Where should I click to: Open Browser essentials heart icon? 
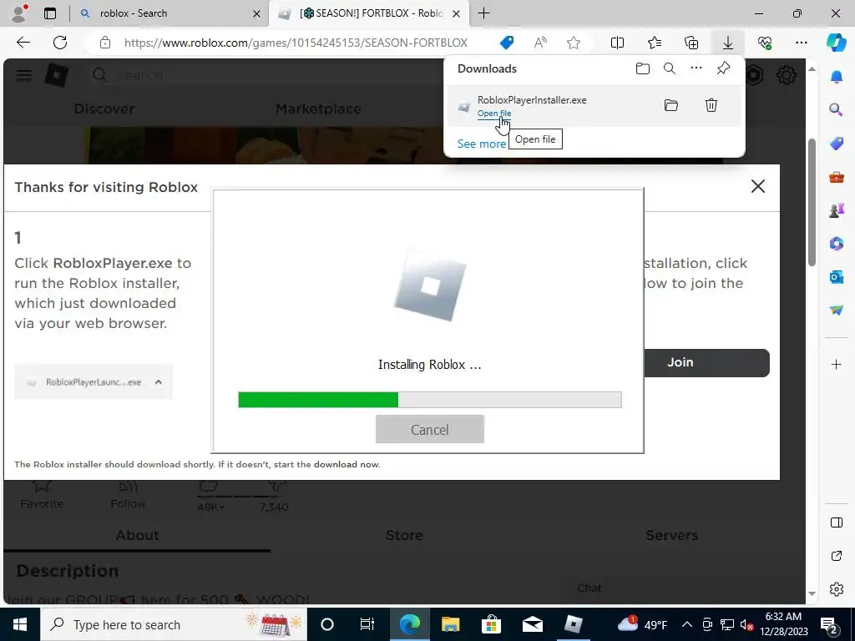[x=765, y=43]
